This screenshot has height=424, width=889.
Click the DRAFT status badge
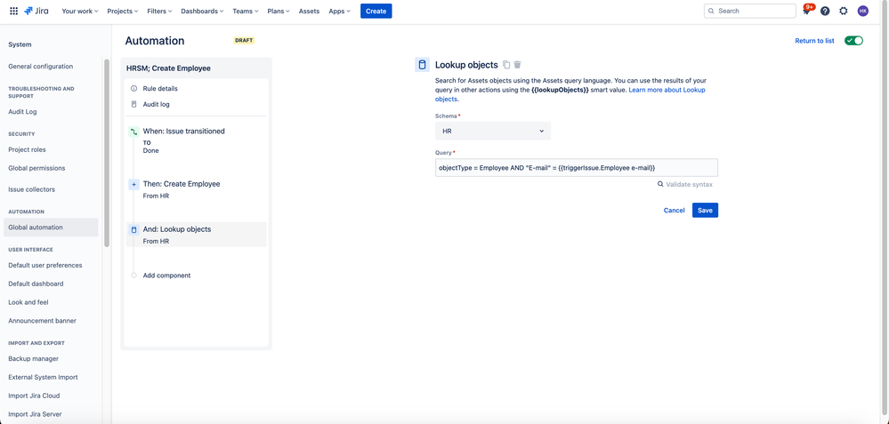(244, 41)
